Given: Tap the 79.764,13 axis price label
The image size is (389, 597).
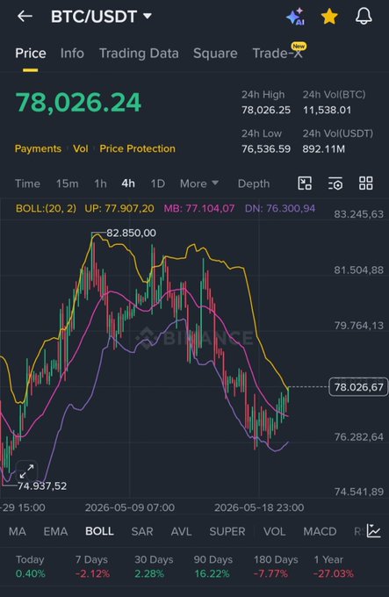Looking at the screenshot, I should 358,326.
